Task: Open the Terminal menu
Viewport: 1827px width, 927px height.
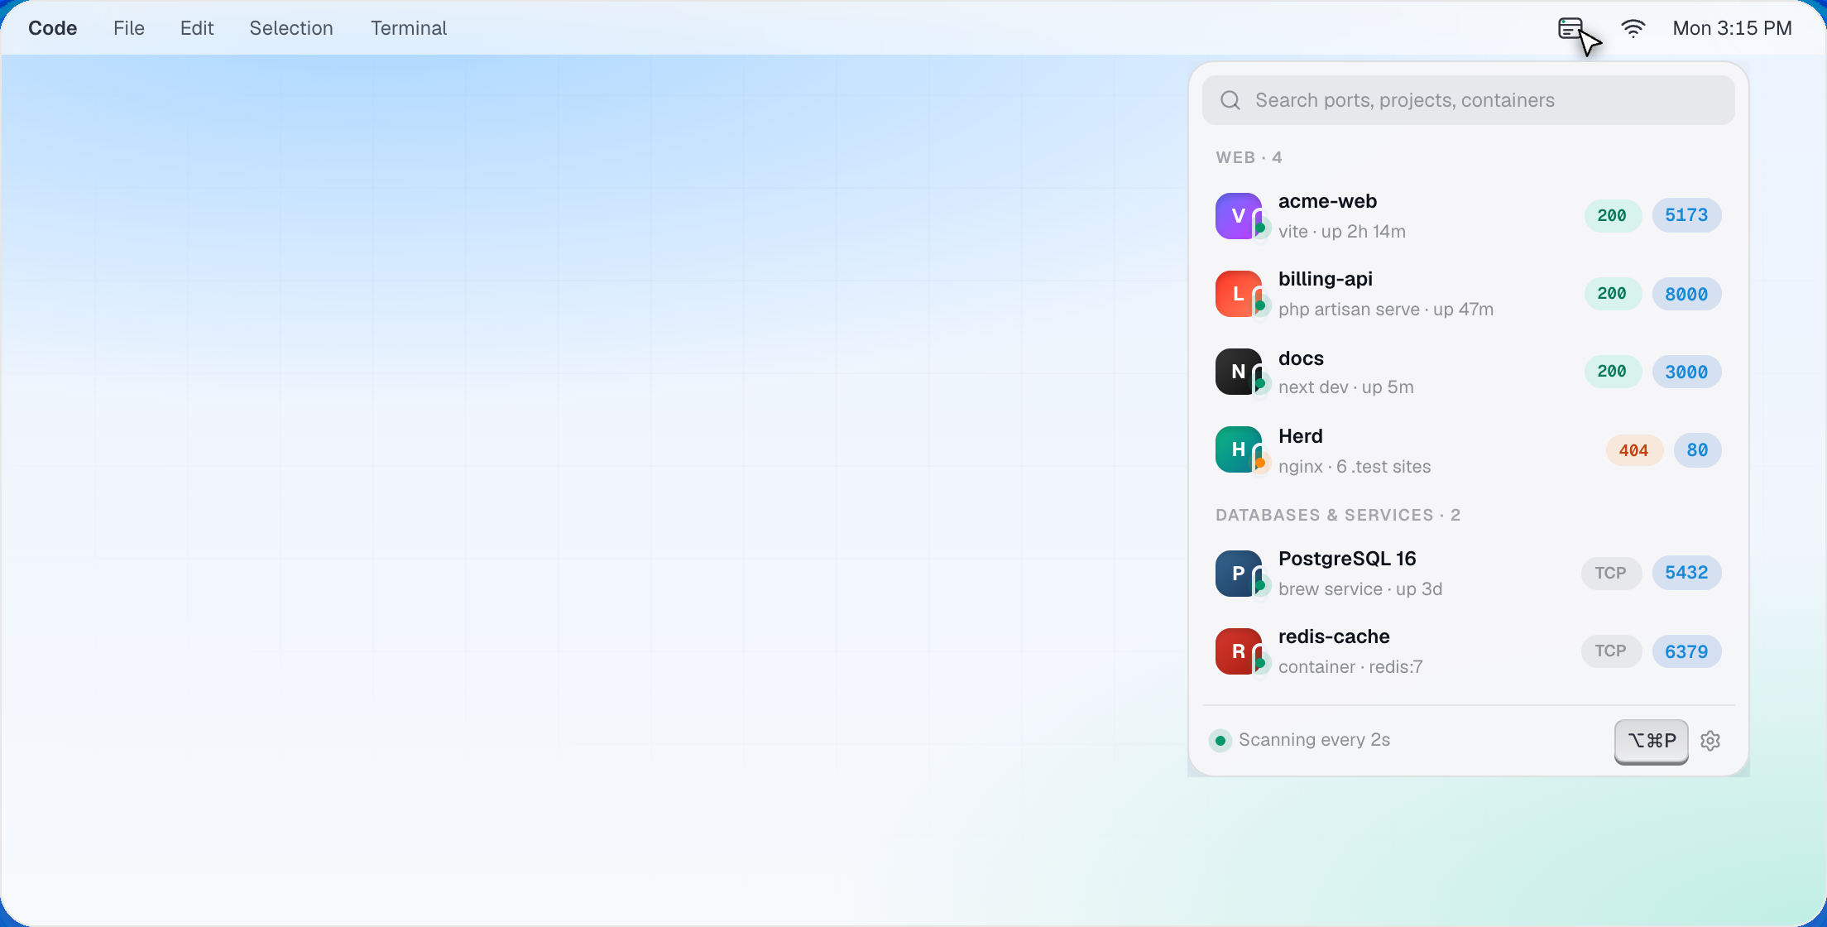Action: (409, 28)
